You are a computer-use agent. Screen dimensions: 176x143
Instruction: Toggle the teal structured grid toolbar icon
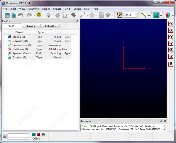point(156,15)
